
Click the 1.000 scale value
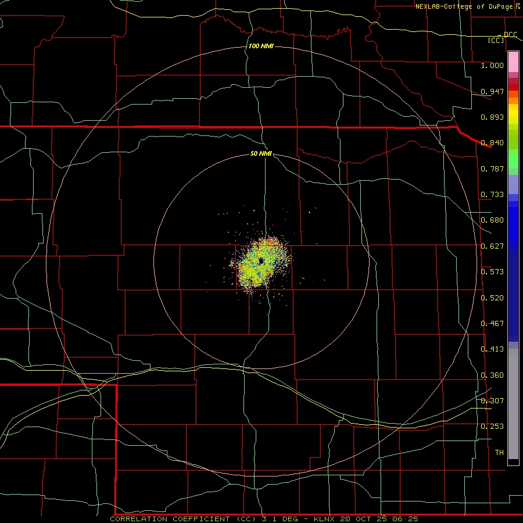[x=492, y=65]
